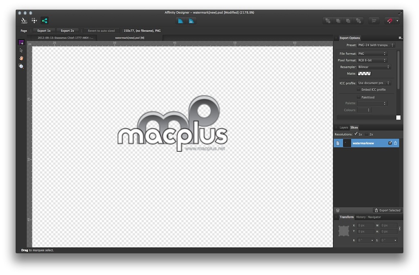
Task: Switch to the Layers tab
Action: point(344,127)
